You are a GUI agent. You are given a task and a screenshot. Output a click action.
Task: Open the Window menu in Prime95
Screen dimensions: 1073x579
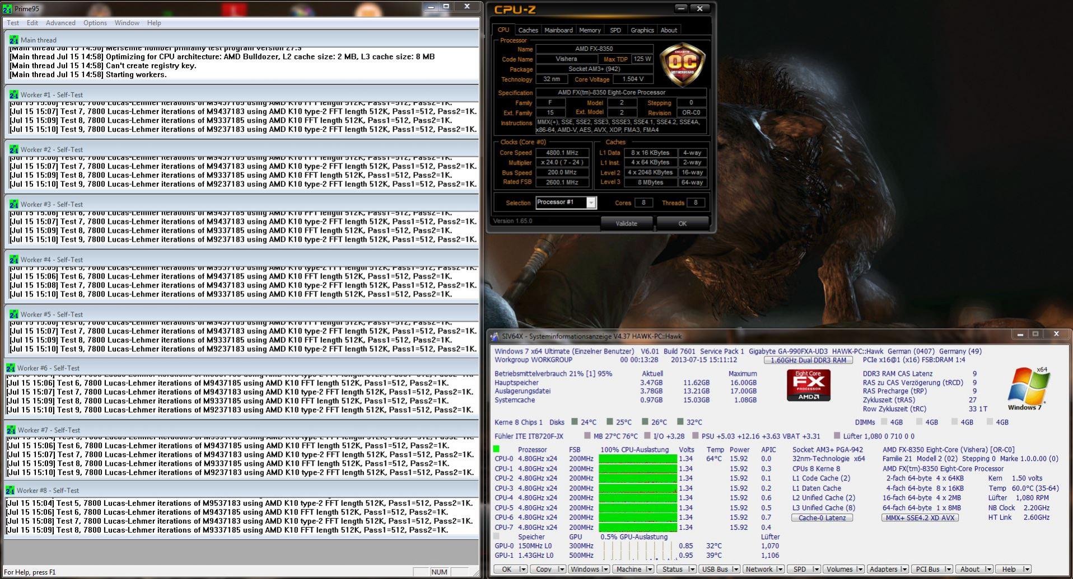click(127, 23)
